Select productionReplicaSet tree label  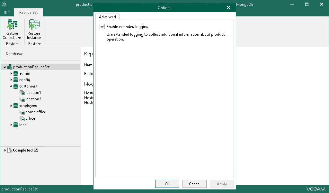pyautogui.click(x=31, y=67)
